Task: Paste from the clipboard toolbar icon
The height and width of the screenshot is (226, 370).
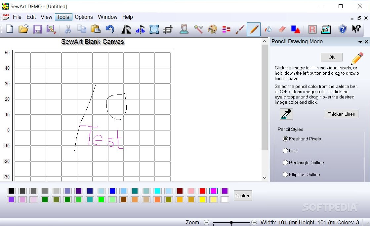Action: click(96, 29)
